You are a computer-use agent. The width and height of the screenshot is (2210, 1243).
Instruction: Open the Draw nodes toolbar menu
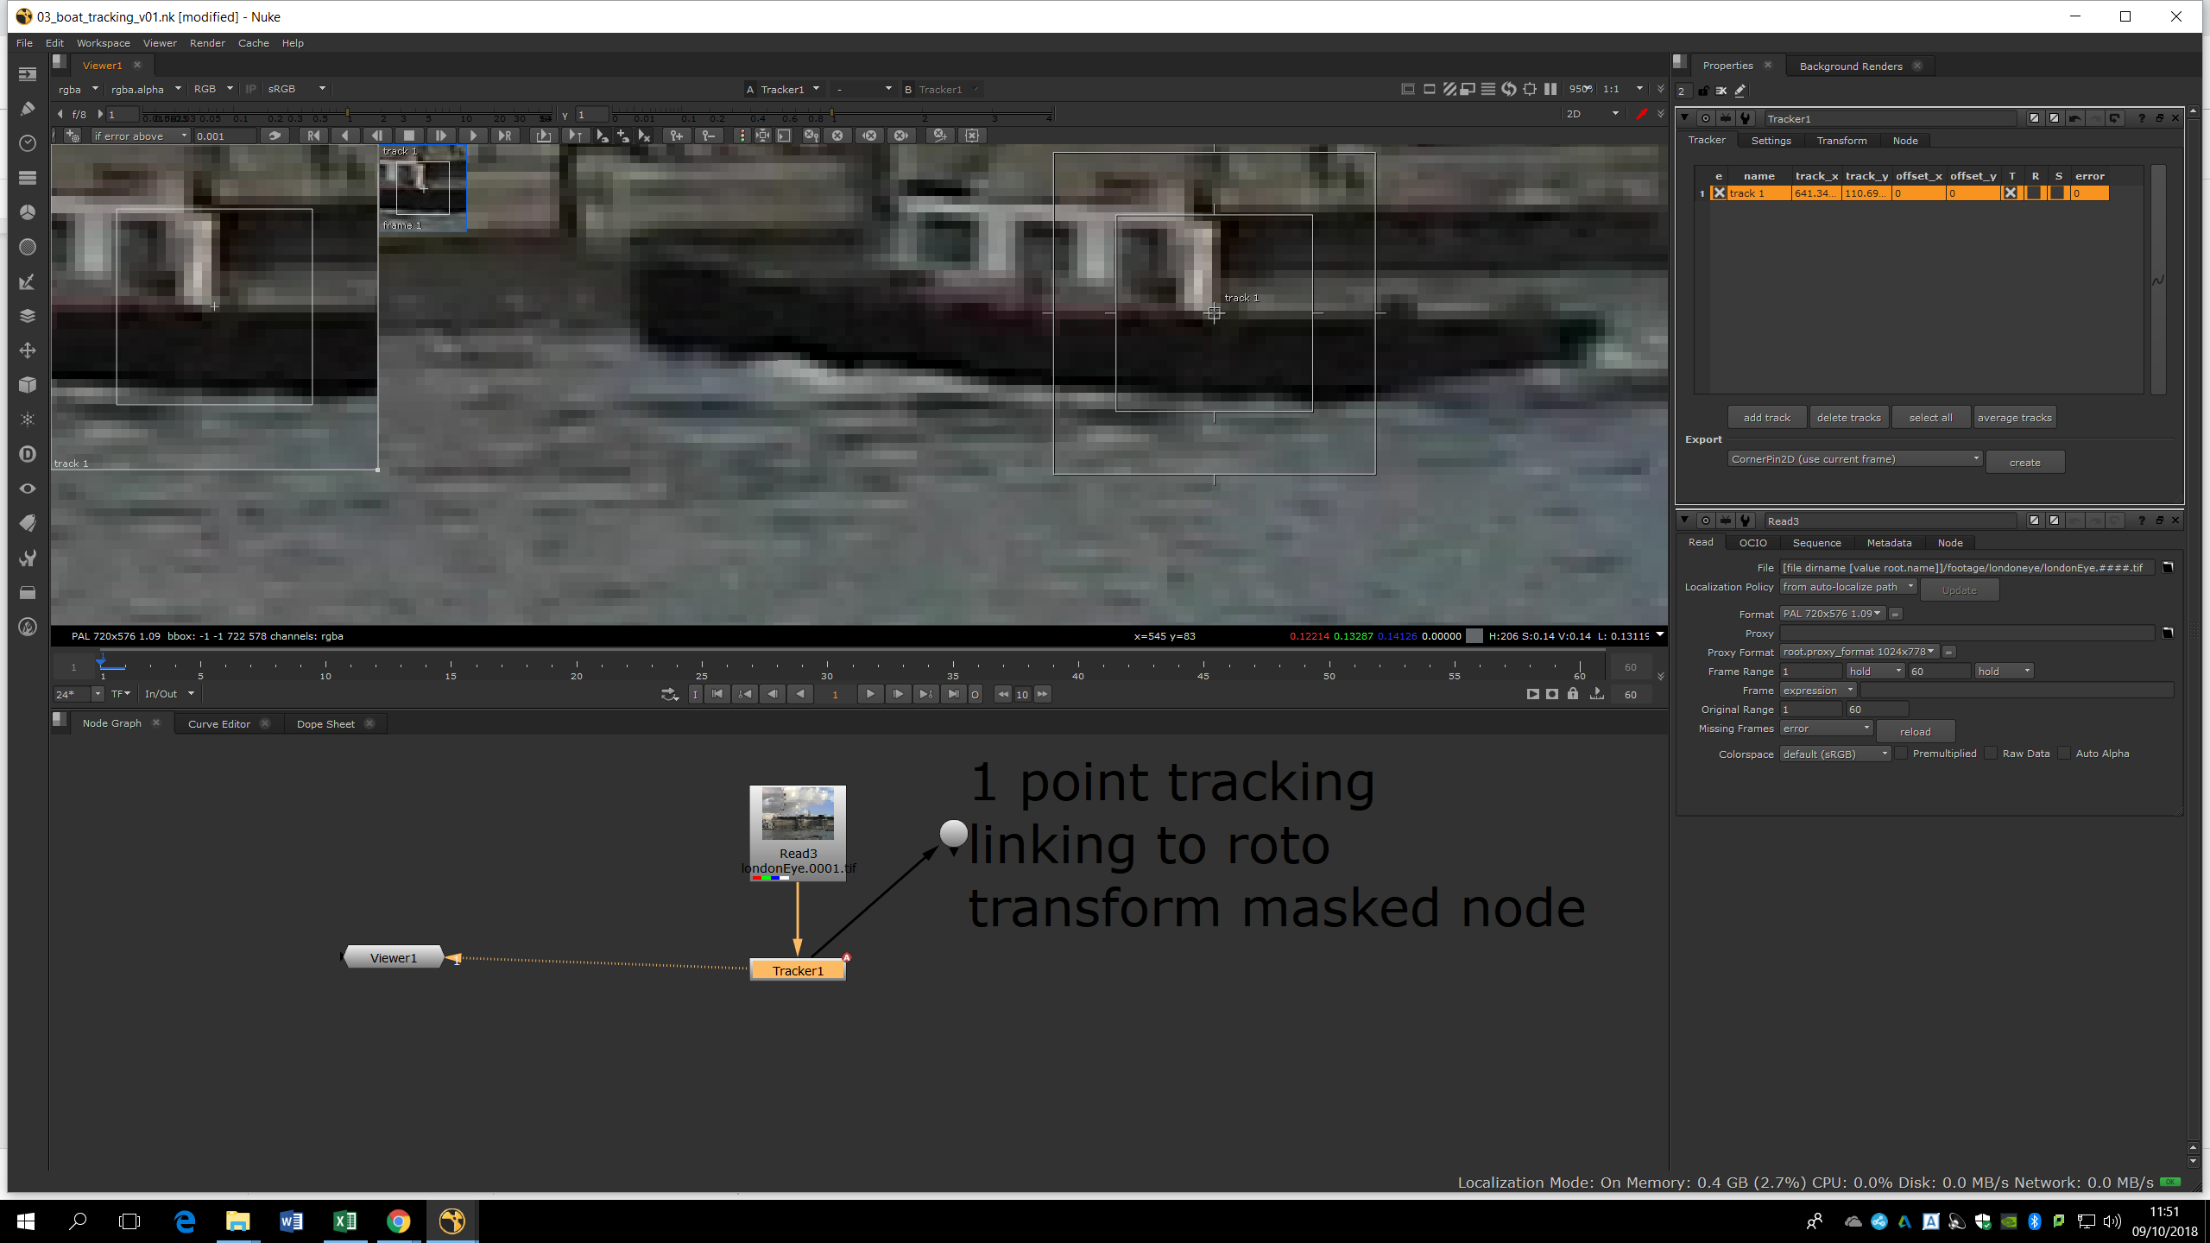click(x=27, y=109)
